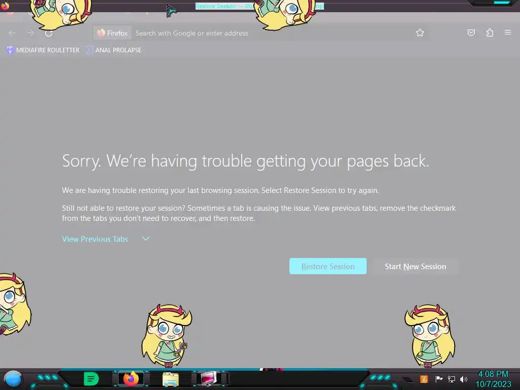Click Start New Session button

pyautogui.click(x=415, y=266)
